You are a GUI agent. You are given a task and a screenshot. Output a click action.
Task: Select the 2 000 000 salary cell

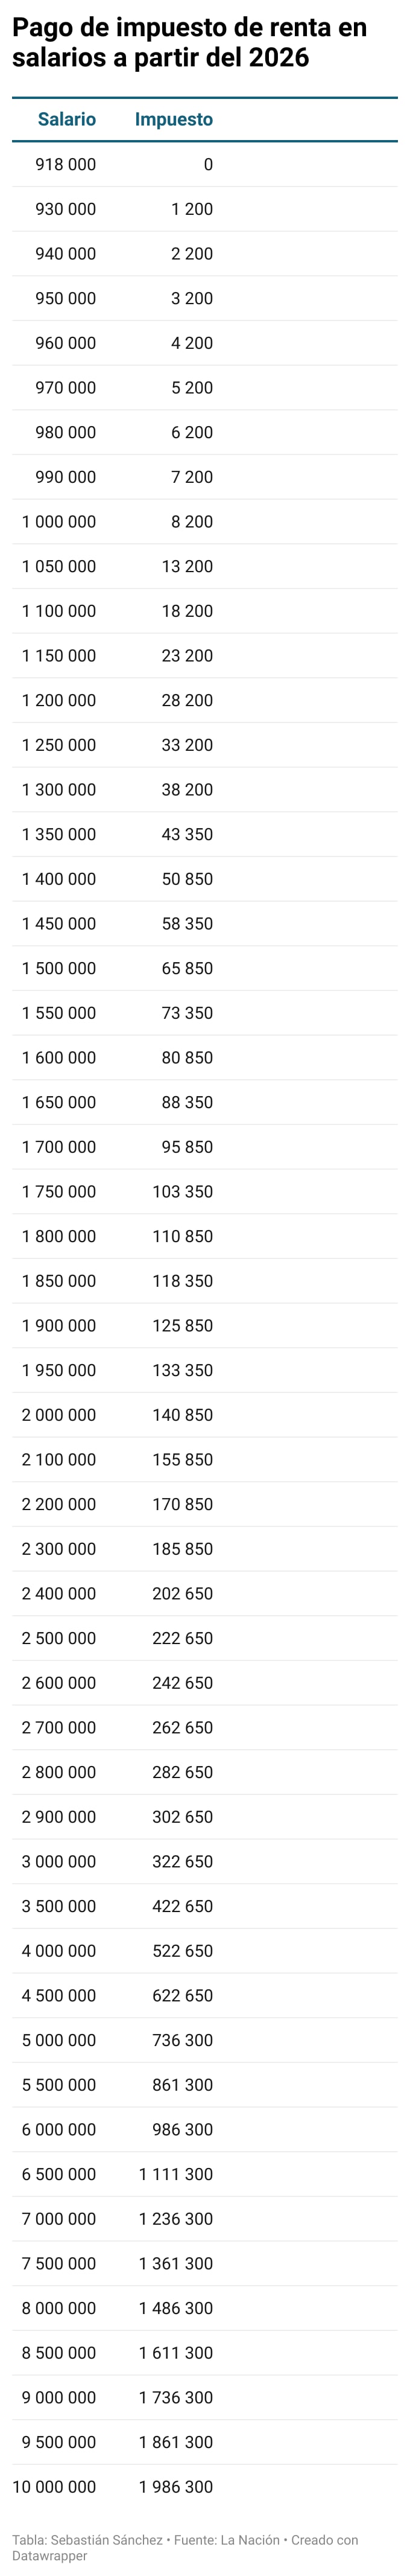(x=59, y=1414)
